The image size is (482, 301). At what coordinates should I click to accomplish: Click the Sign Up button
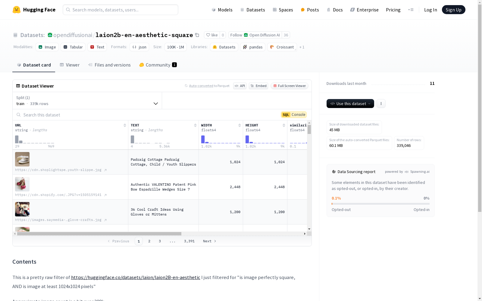pyautogui.click(x=453, y=10)
